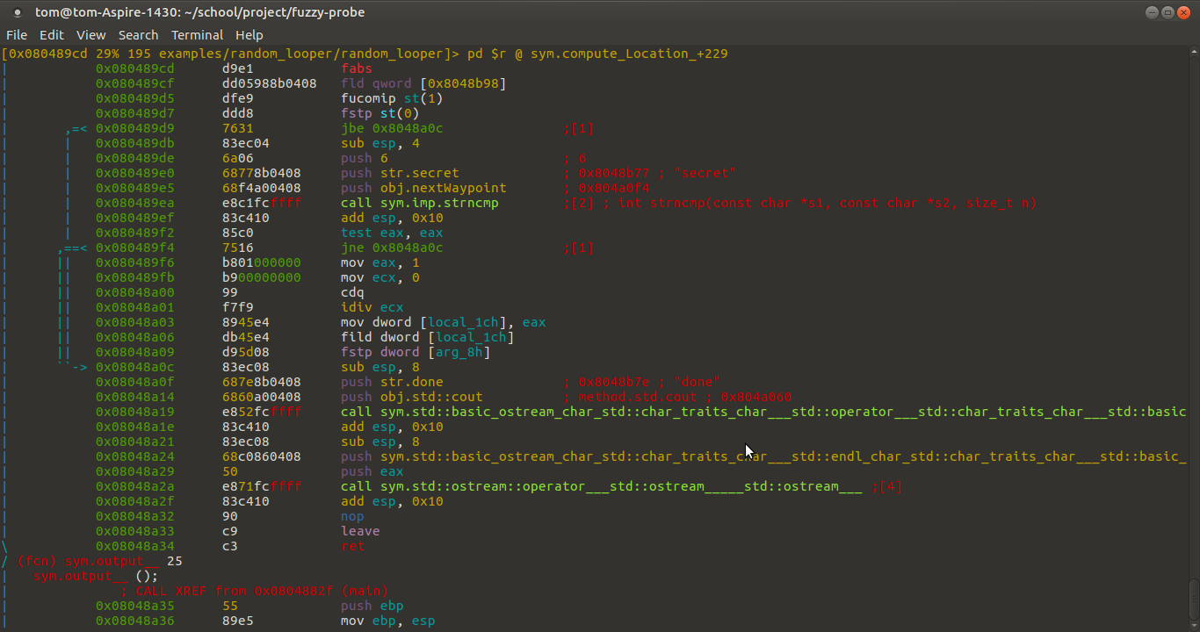This screenshot has width=1200, height=632.
Task: Click the 'nop' instruction
Action: coord(352,516)
